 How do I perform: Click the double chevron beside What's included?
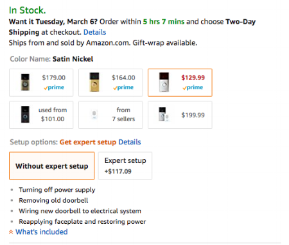coord(11,232)
